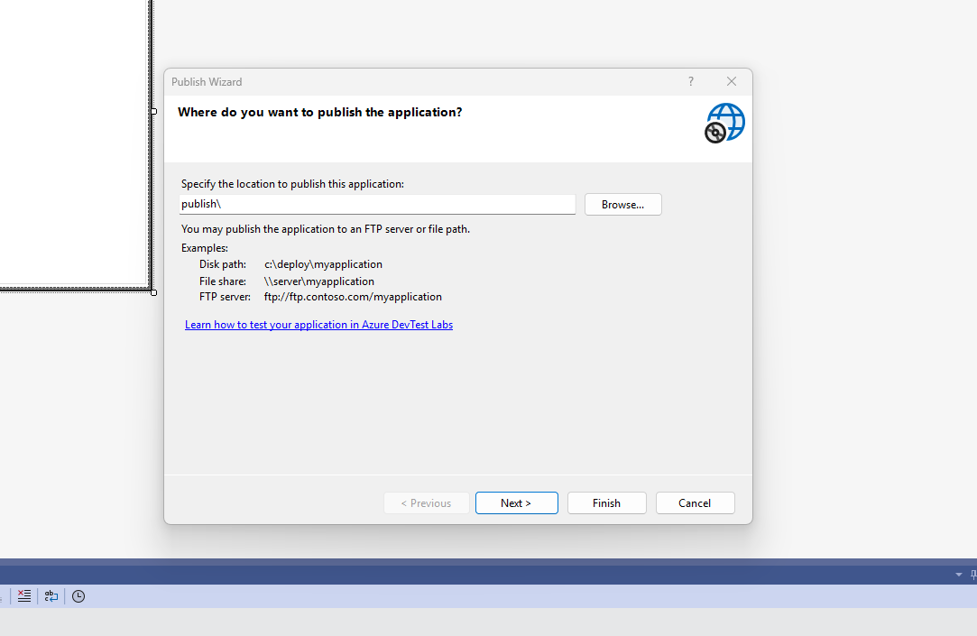This screenshot has height=636, width=977.
Task: Toggle auto-hide on the bottom tool window
Action: 972,575
